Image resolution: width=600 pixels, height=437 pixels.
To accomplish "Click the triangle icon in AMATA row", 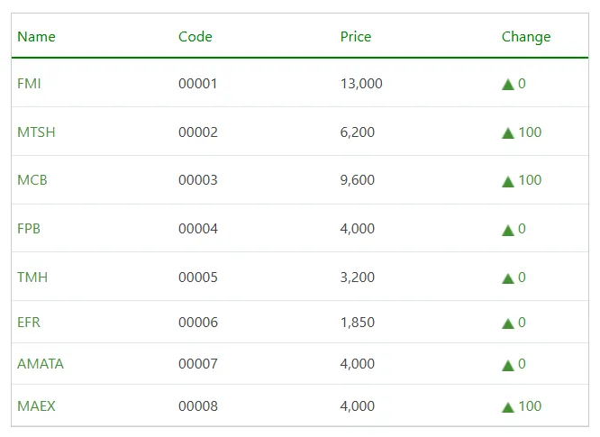I will 508,365.
